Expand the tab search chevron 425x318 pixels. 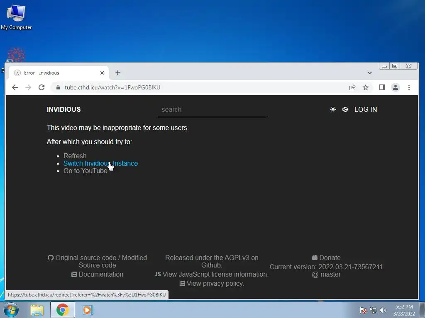click(x=369, y=73)
